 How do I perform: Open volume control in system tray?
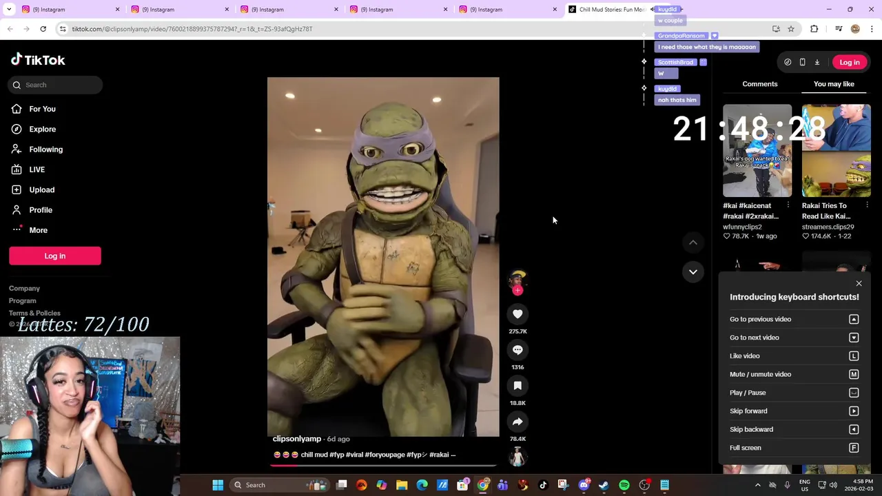coord(833,485)
